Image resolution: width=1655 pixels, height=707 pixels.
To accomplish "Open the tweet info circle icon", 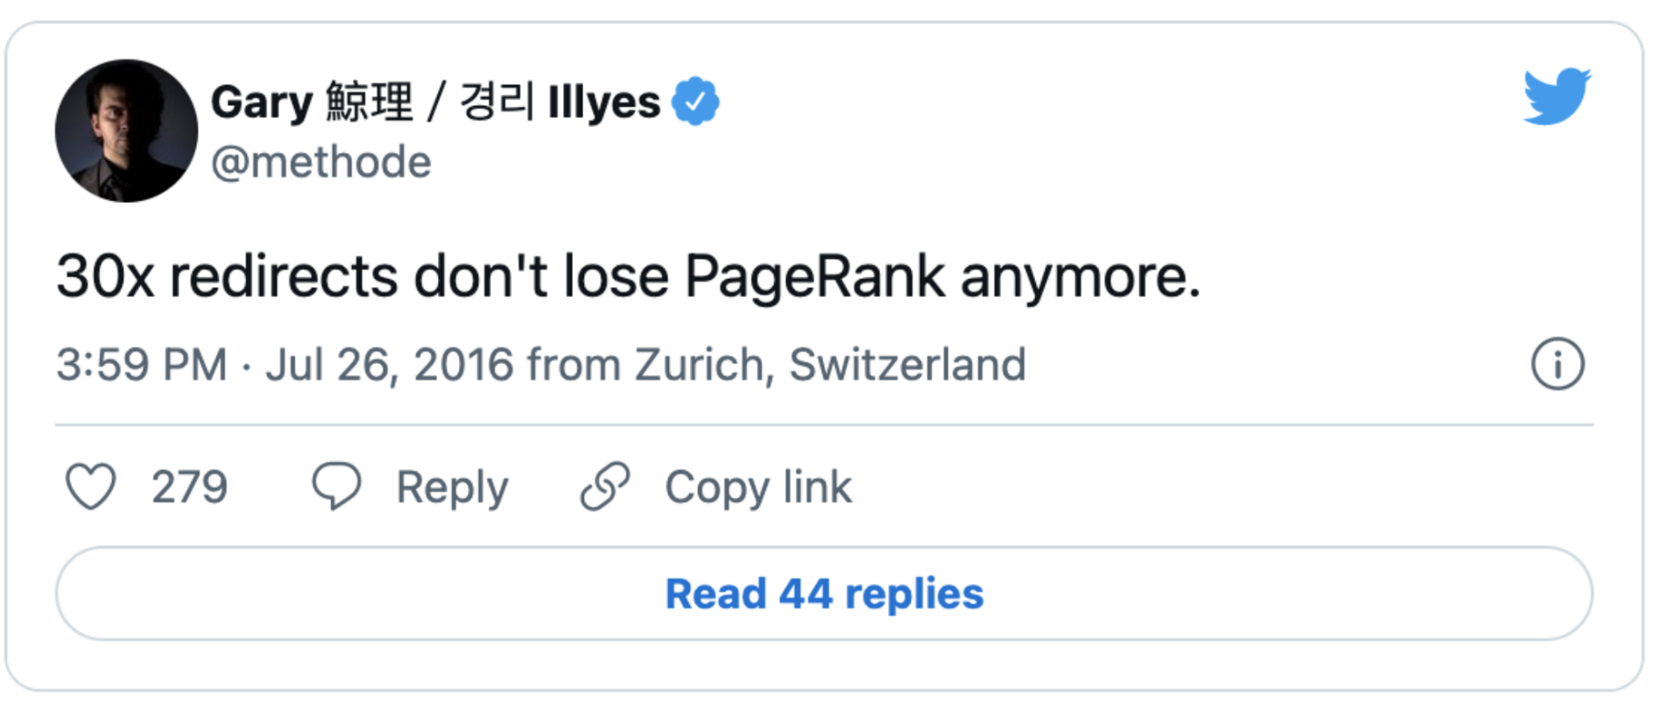I will 1558,364.
